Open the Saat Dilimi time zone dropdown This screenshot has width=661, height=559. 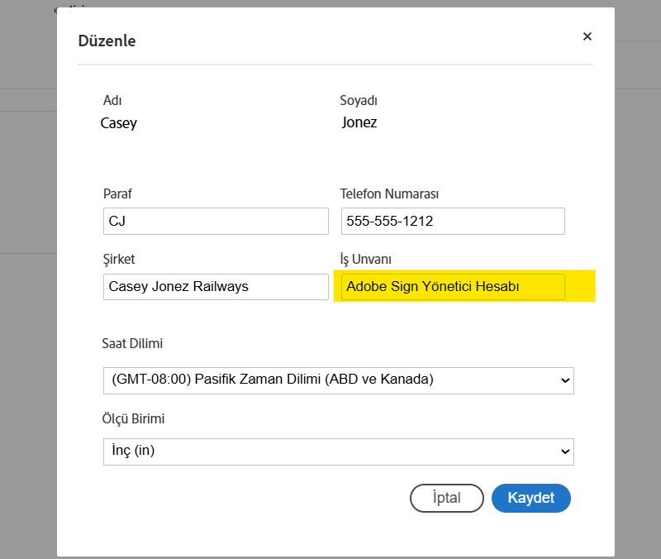(339, 380)
